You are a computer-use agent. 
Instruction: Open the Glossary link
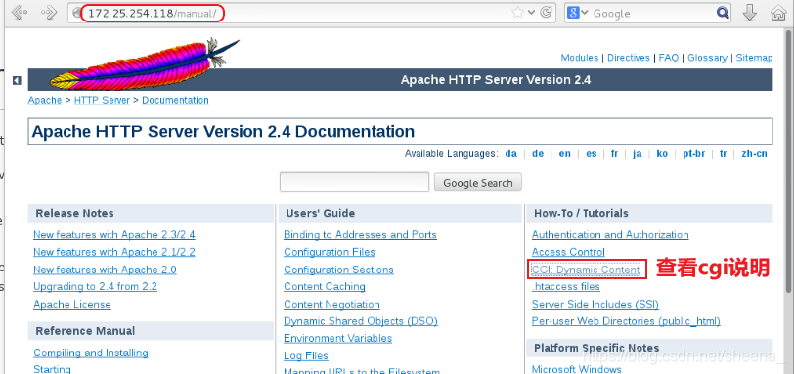pyautogui.click(x=707, y=58)
